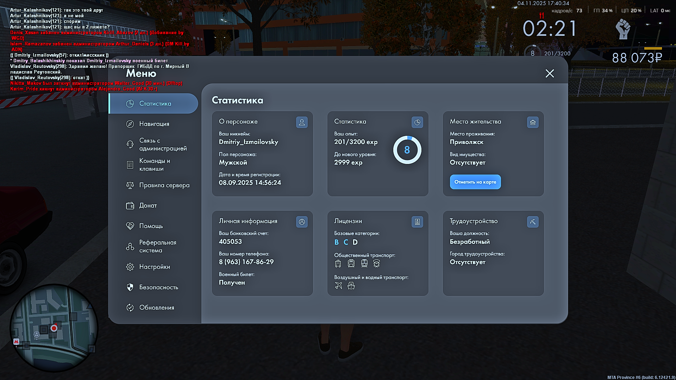Click the hammer icon in Трудоустройство card
Image resolution: width=676 pixels, height=380 pixels.
tap(533, 222)
